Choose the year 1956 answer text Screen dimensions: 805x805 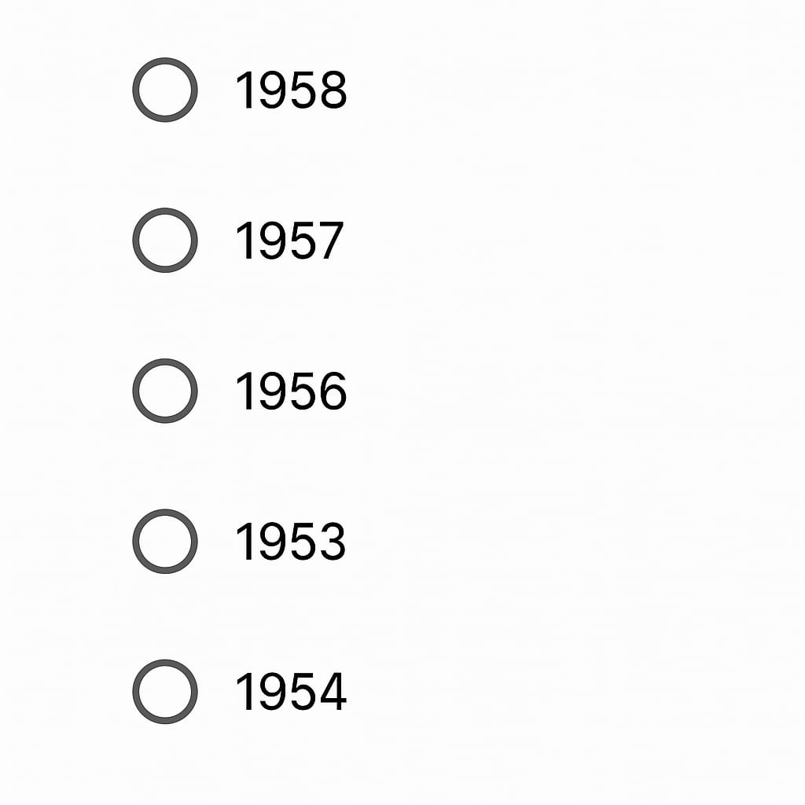(x=291, y=391)
